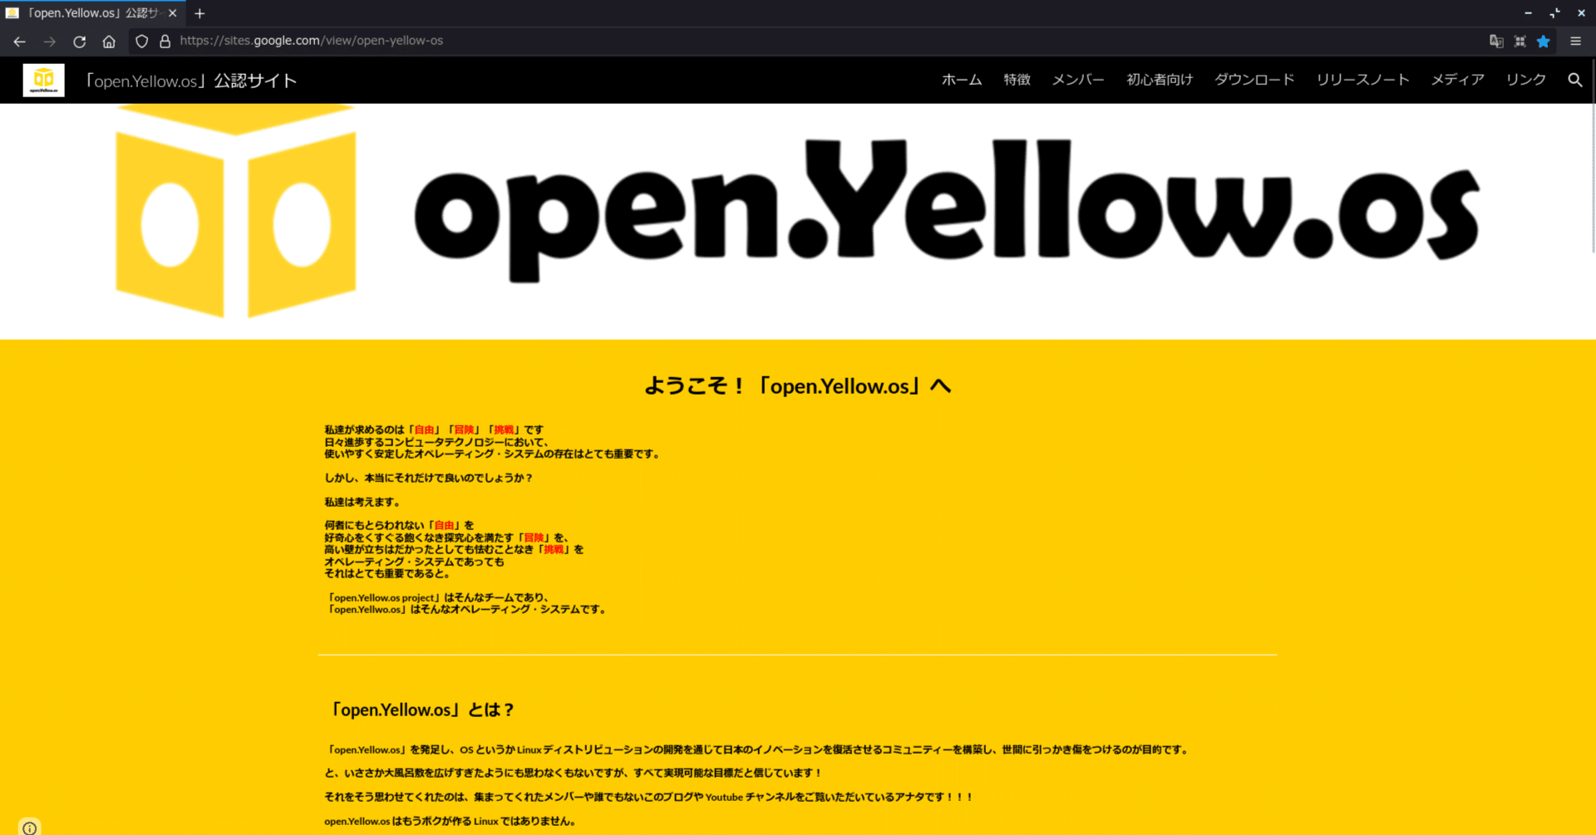
Task: Open the 初心者向け page
Action: (1160, 80)
